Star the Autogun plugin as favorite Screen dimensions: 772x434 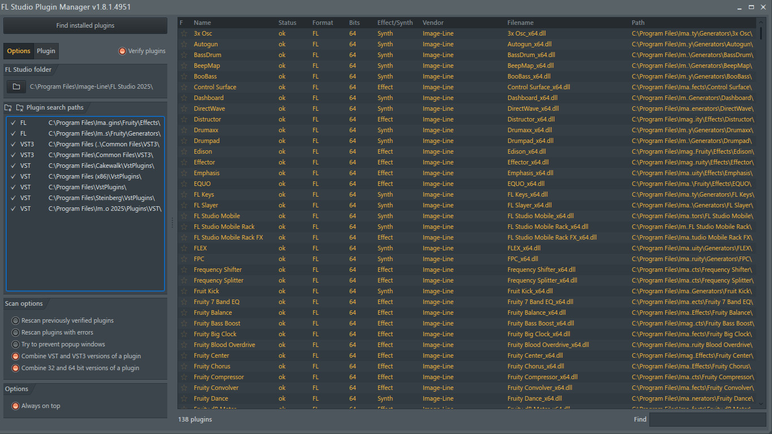184,44
